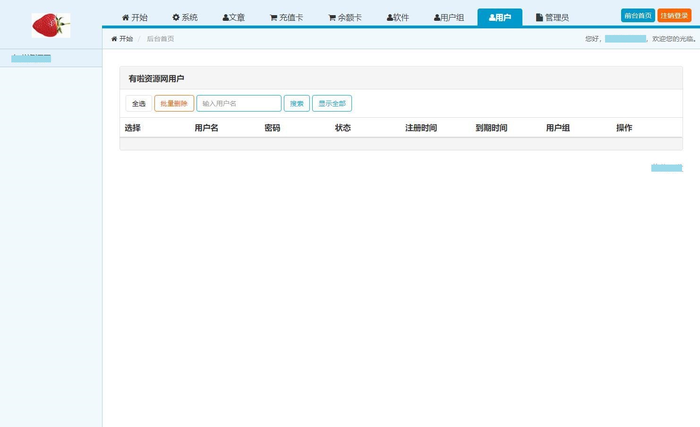Select the home icon beside 开始

point(125,17)
